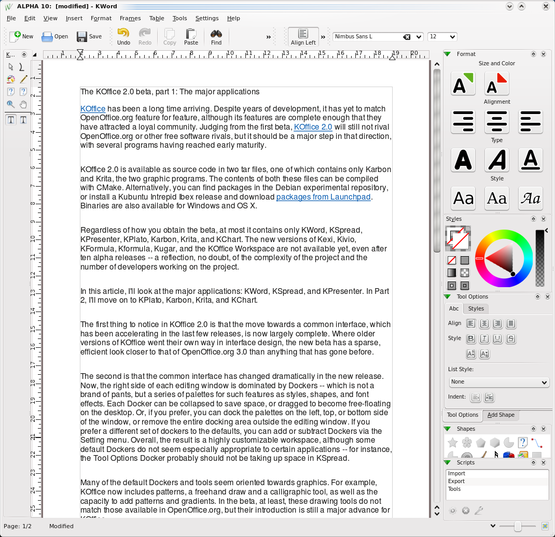The image size is (555, 537).
Task: Click the zoom slider in status bar
Action: (518, 527)
